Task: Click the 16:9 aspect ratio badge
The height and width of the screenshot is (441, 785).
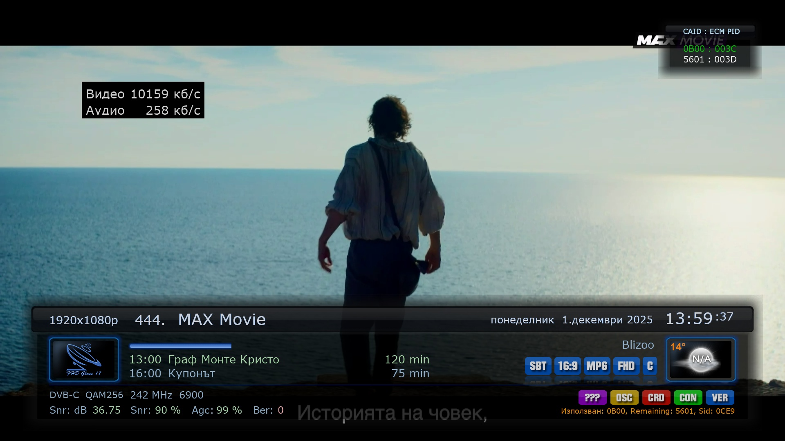Action: pyautogui.click(x=567, y=366)
